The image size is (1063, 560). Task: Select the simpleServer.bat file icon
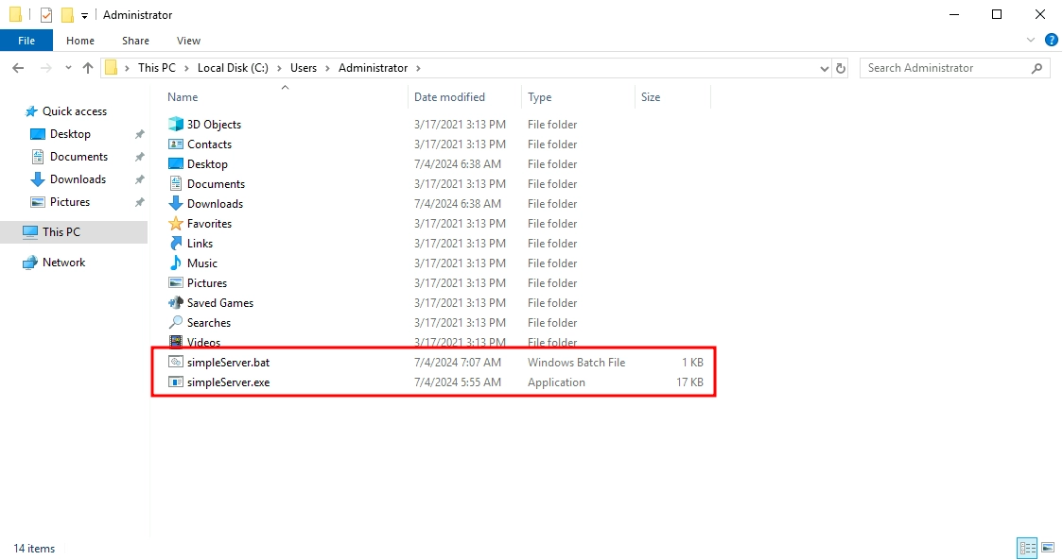coord(176,363)
